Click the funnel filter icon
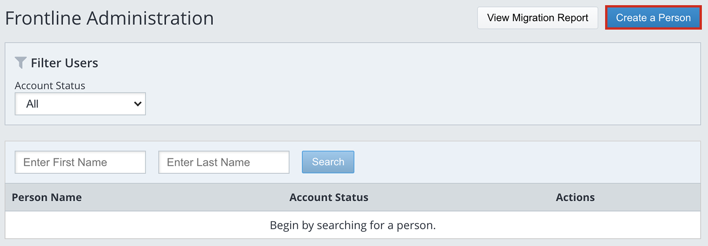Image resolution: width=708 pixels, height=246 pixels. point(21,63)
